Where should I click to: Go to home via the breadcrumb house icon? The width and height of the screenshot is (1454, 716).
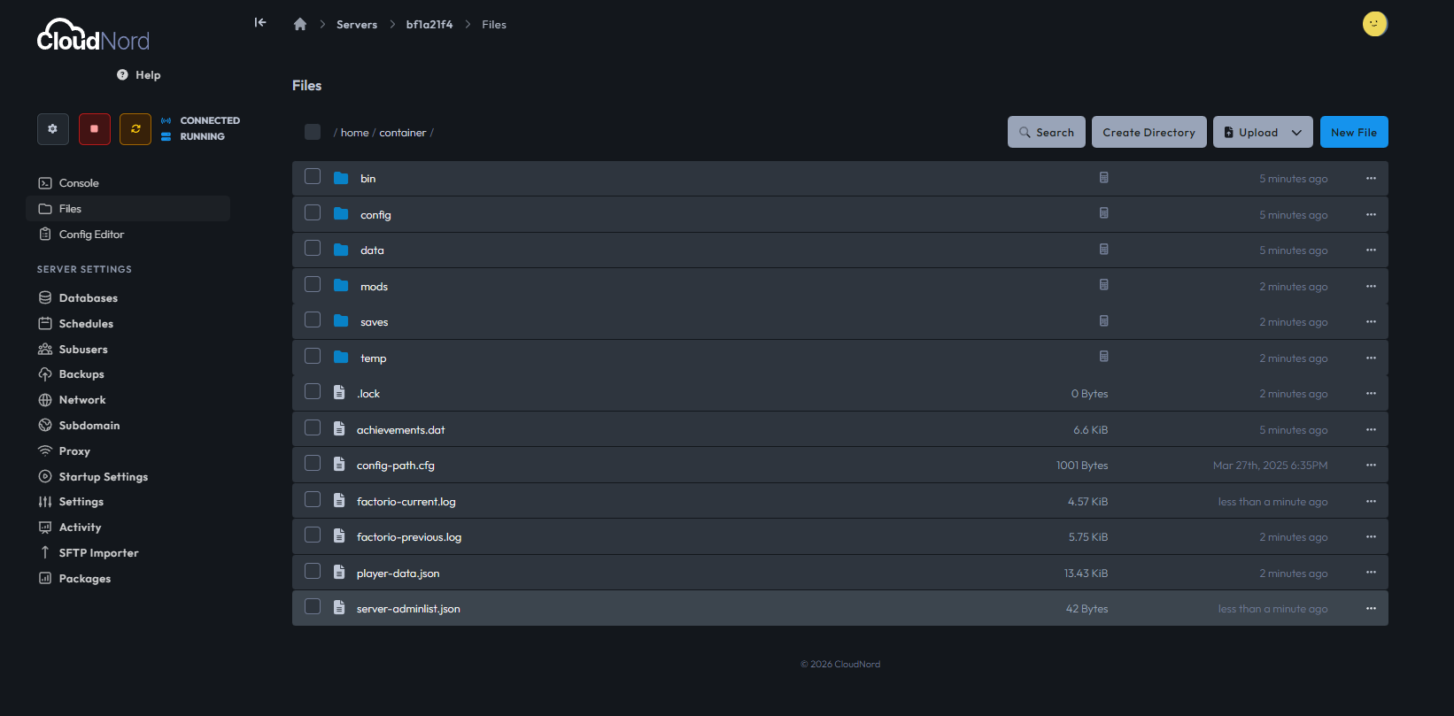(x=300, y=25)
